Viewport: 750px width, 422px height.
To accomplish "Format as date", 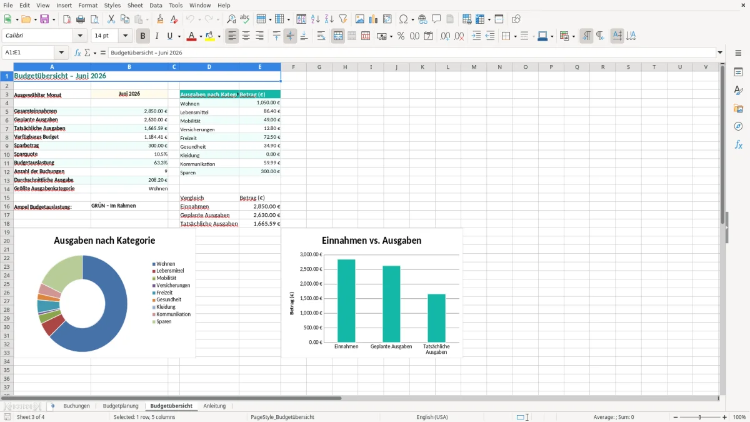I will coord(428,36).
